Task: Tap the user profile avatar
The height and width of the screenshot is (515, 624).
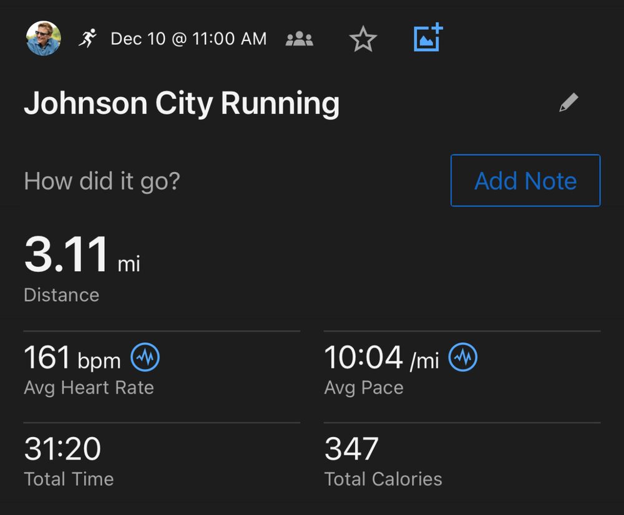Action: click(x=44, y=39)
